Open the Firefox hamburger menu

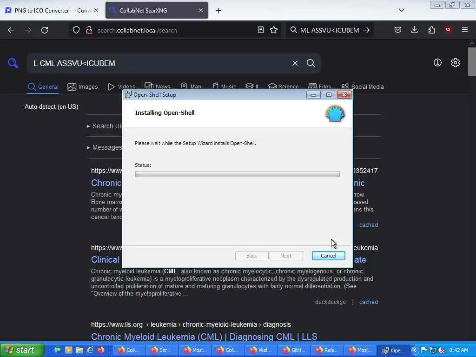(x=465, y=30)
